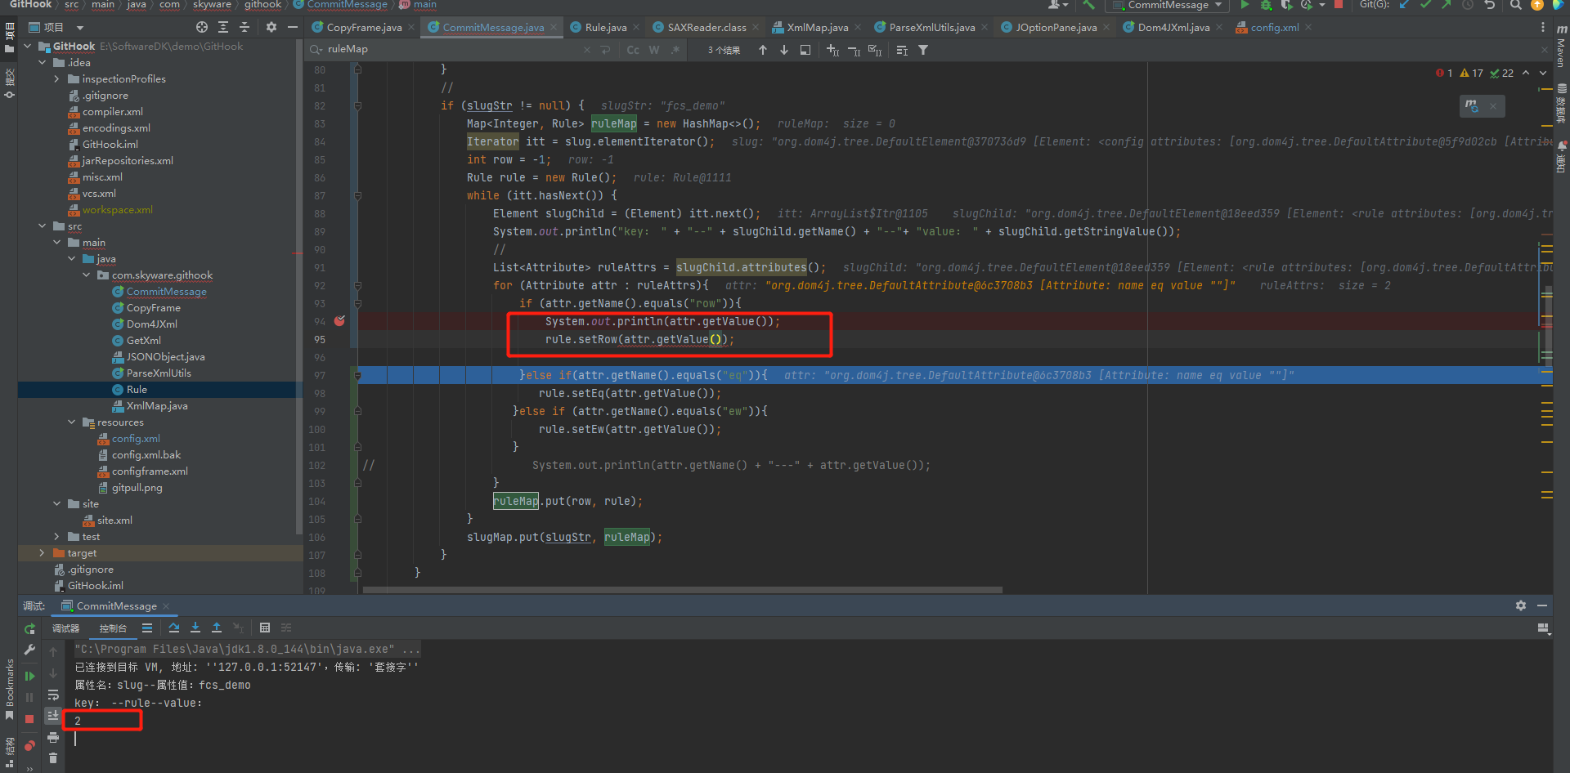Switch to 调试器 debugger tab

click(66, 628)
